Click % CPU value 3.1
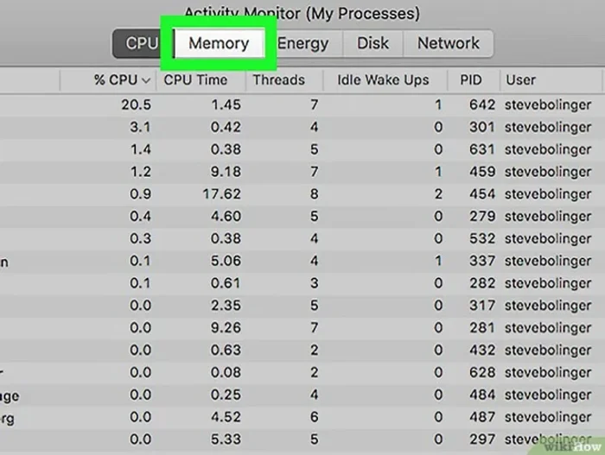Image resolution: width=605 pixels, height=455 pixels. [x=140, y=127]
